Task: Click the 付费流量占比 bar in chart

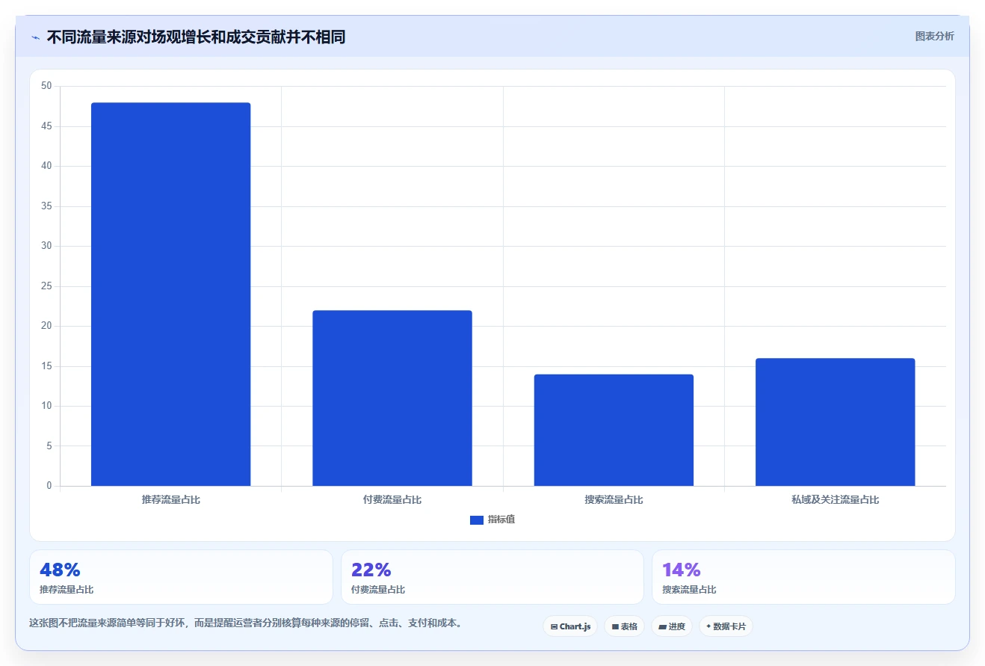Action: pos(392,398)
